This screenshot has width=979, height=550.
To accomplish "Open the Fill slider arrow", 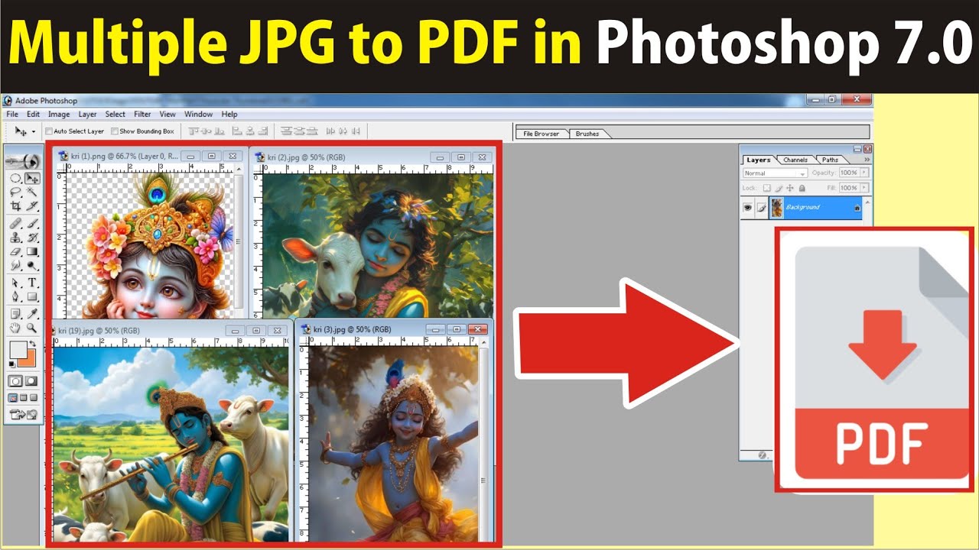I will coord(864,188).
